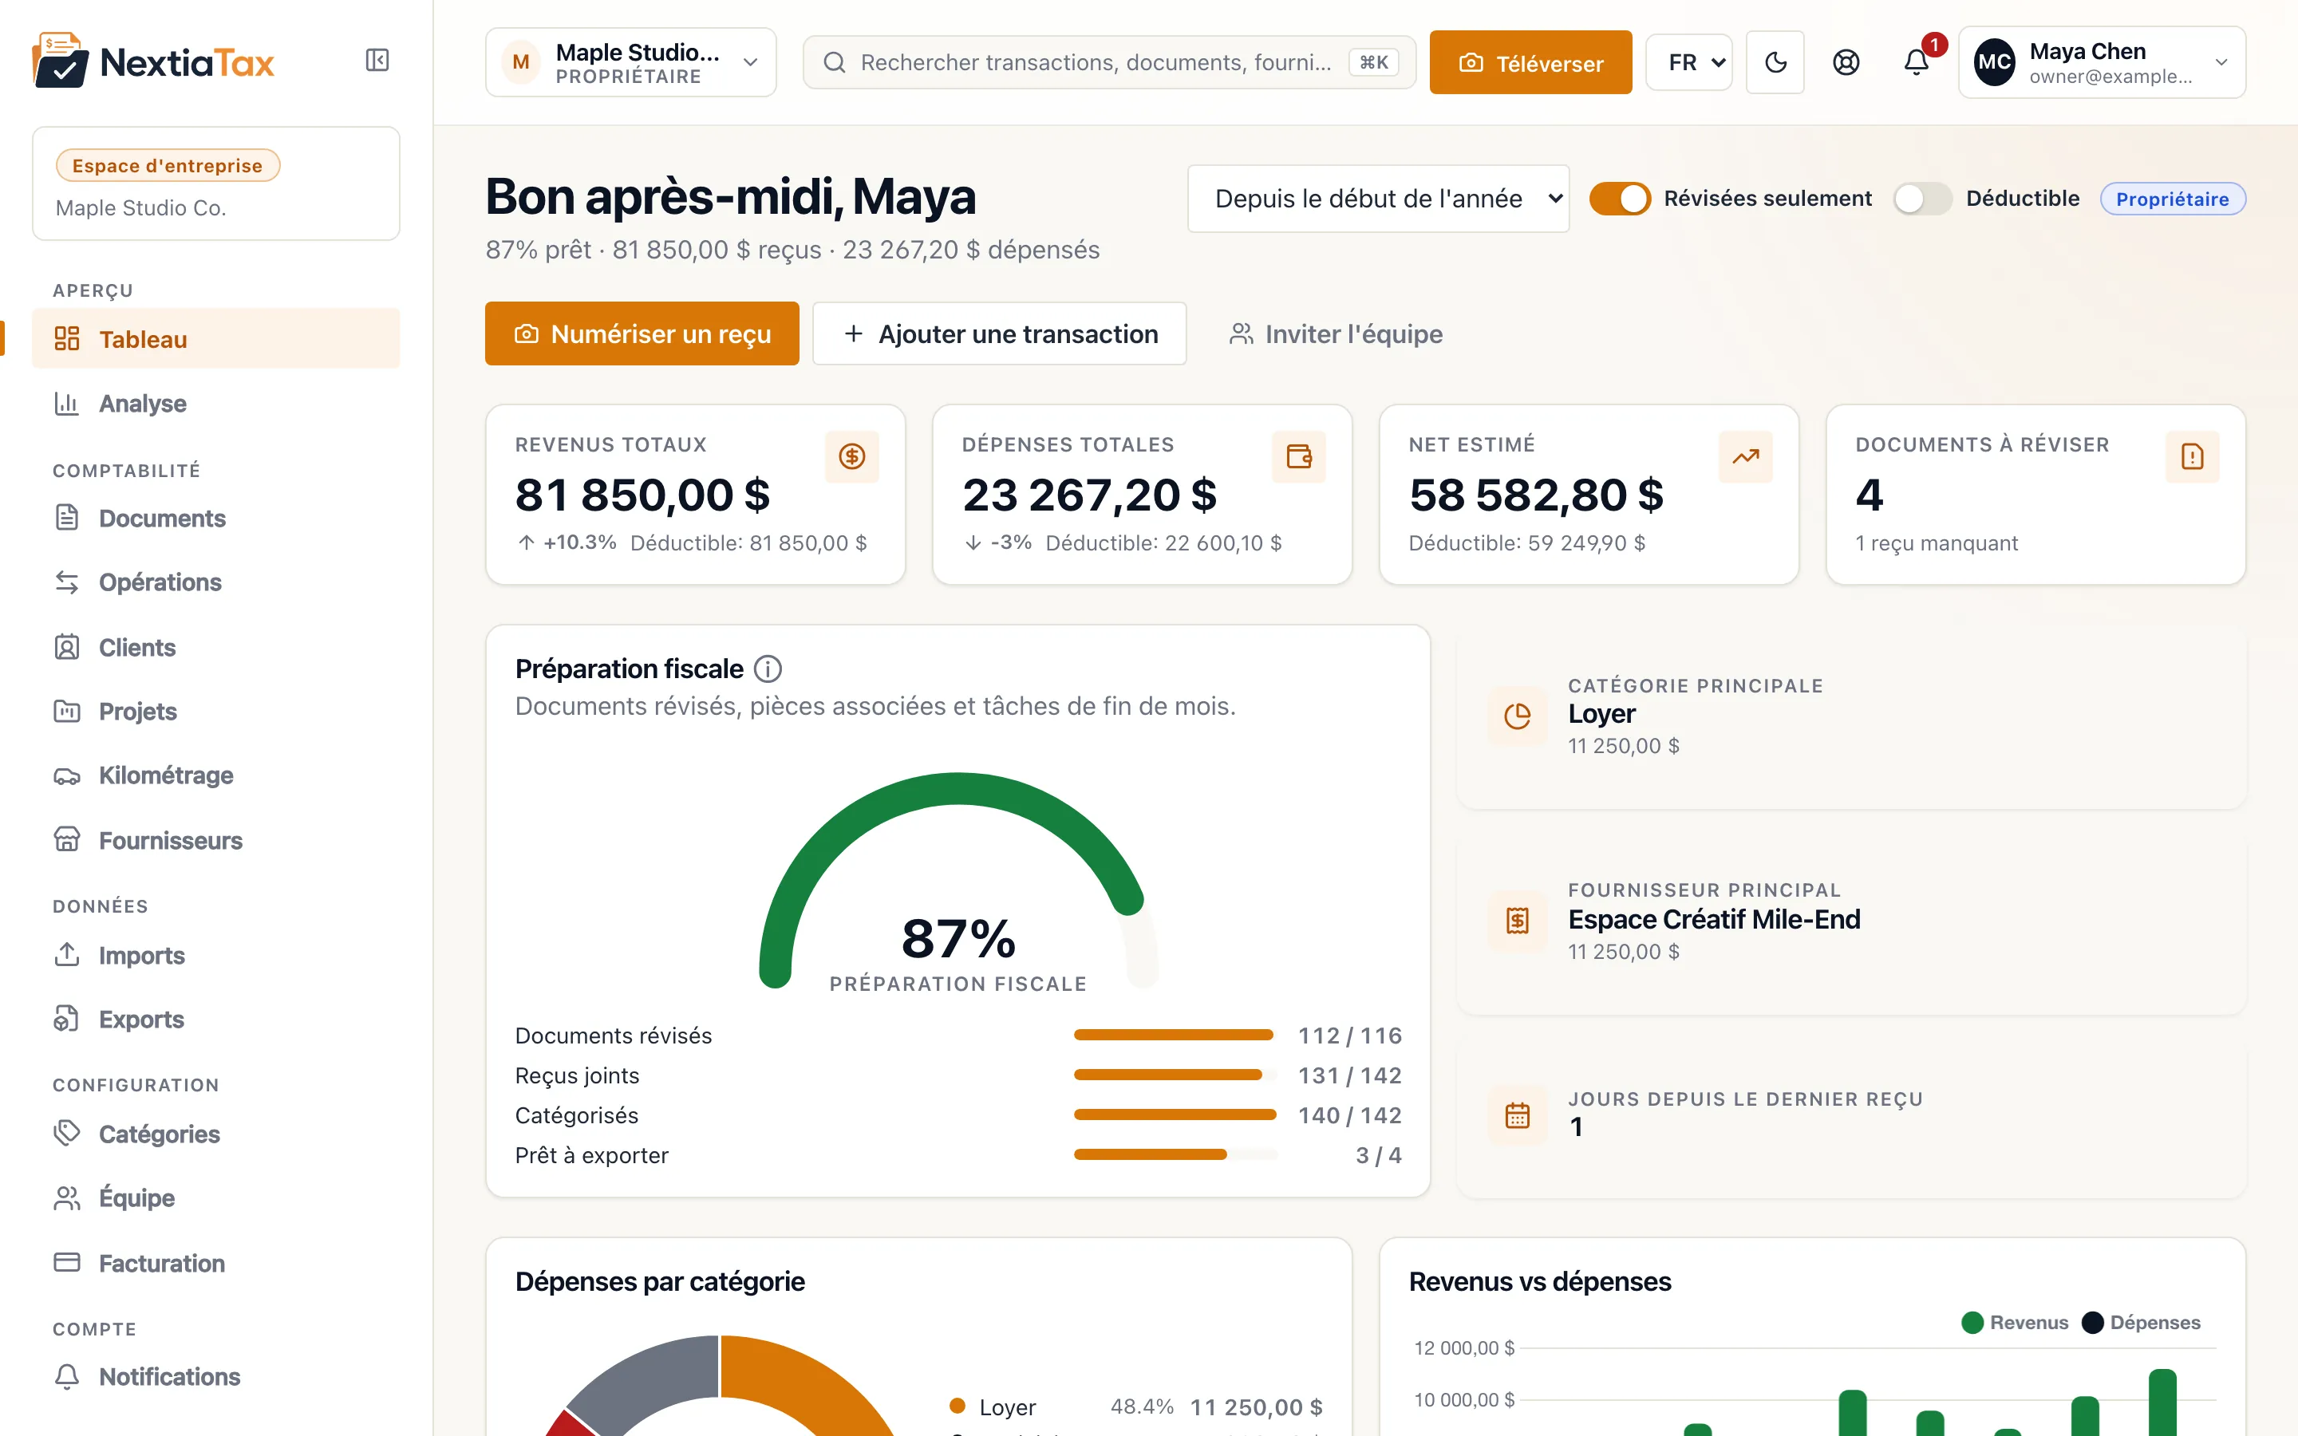Click the Documents révisés progress bar
This screenshot has width=2298, height=1436.
point(1175,1036)
